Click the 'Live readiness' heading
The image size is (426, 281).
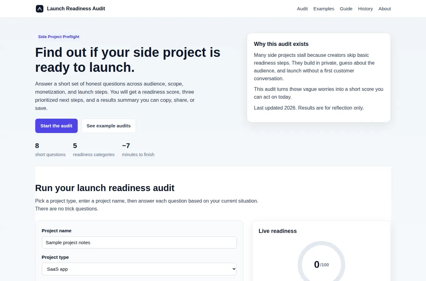277,231
